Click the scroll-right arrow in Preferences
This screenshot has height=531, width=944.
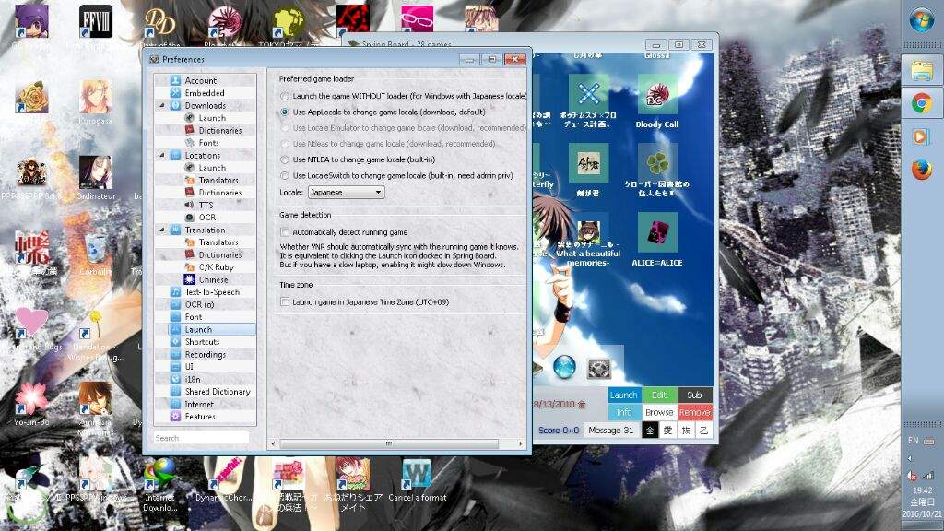(x=521, y=443)
